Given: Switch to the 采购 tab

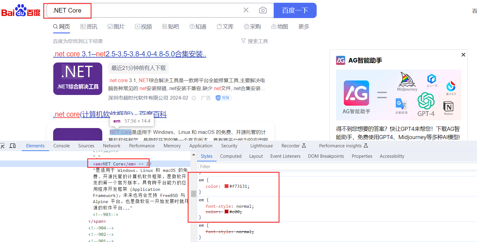Looking at the screenshot, I should [x=252, y=27].
